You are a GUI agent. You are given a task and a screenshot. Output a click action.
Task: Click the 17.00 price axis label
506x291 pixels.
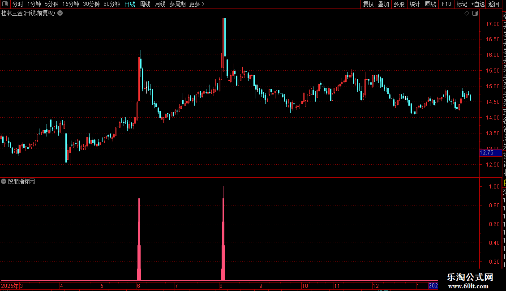point(493,24)
